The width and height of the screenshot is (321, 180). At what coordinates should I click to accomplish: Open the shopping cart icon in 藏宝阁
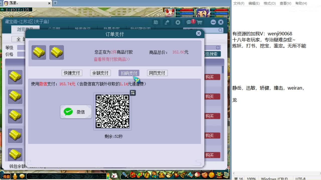pos(200,22)
